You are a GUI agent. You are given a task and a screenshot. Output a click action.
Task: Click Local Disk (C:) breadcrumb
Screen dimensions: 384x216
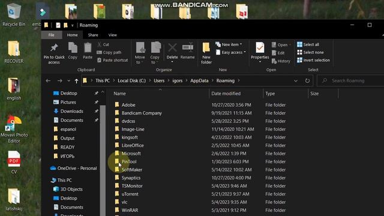click(x=132, y=81)
